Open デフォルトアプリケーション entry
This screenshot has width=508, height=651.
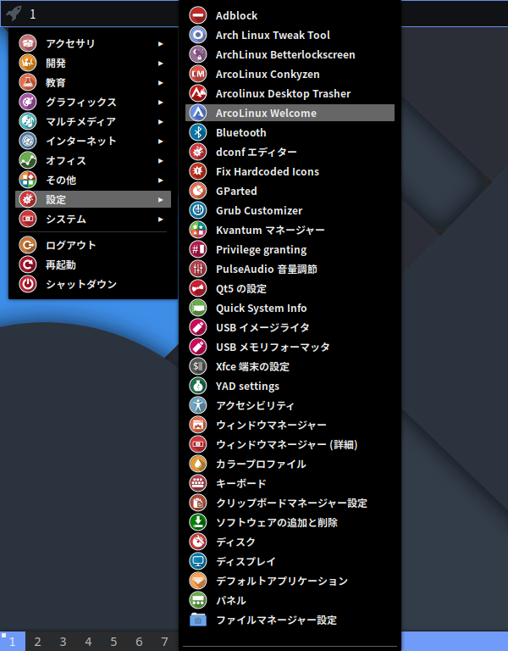pyautogui.click(x=290, y=581)
